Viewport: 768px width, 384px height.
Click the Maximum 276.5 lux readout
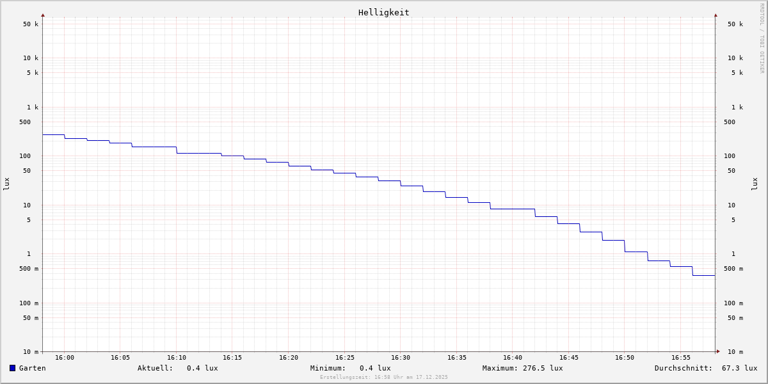click(523, 368)
